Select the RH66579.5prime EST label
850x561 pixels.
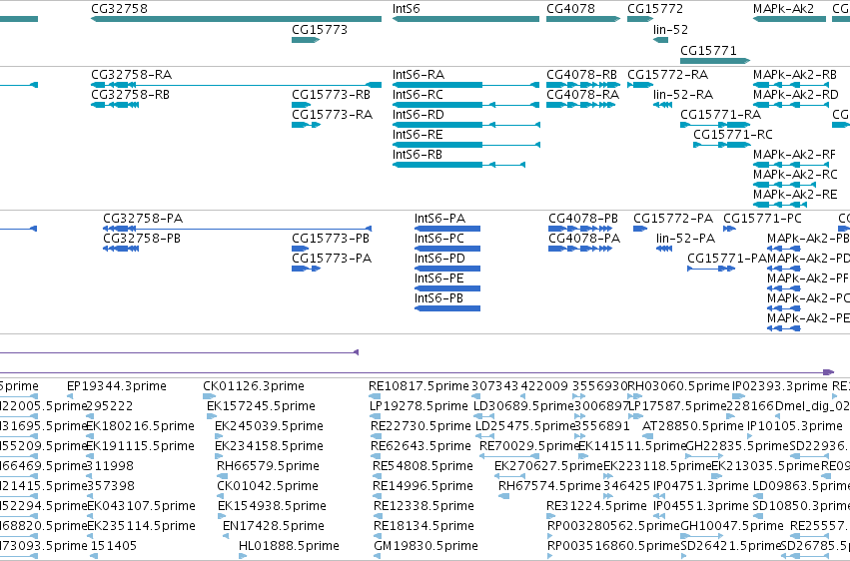pyautogui.click(x=268, y=466)
